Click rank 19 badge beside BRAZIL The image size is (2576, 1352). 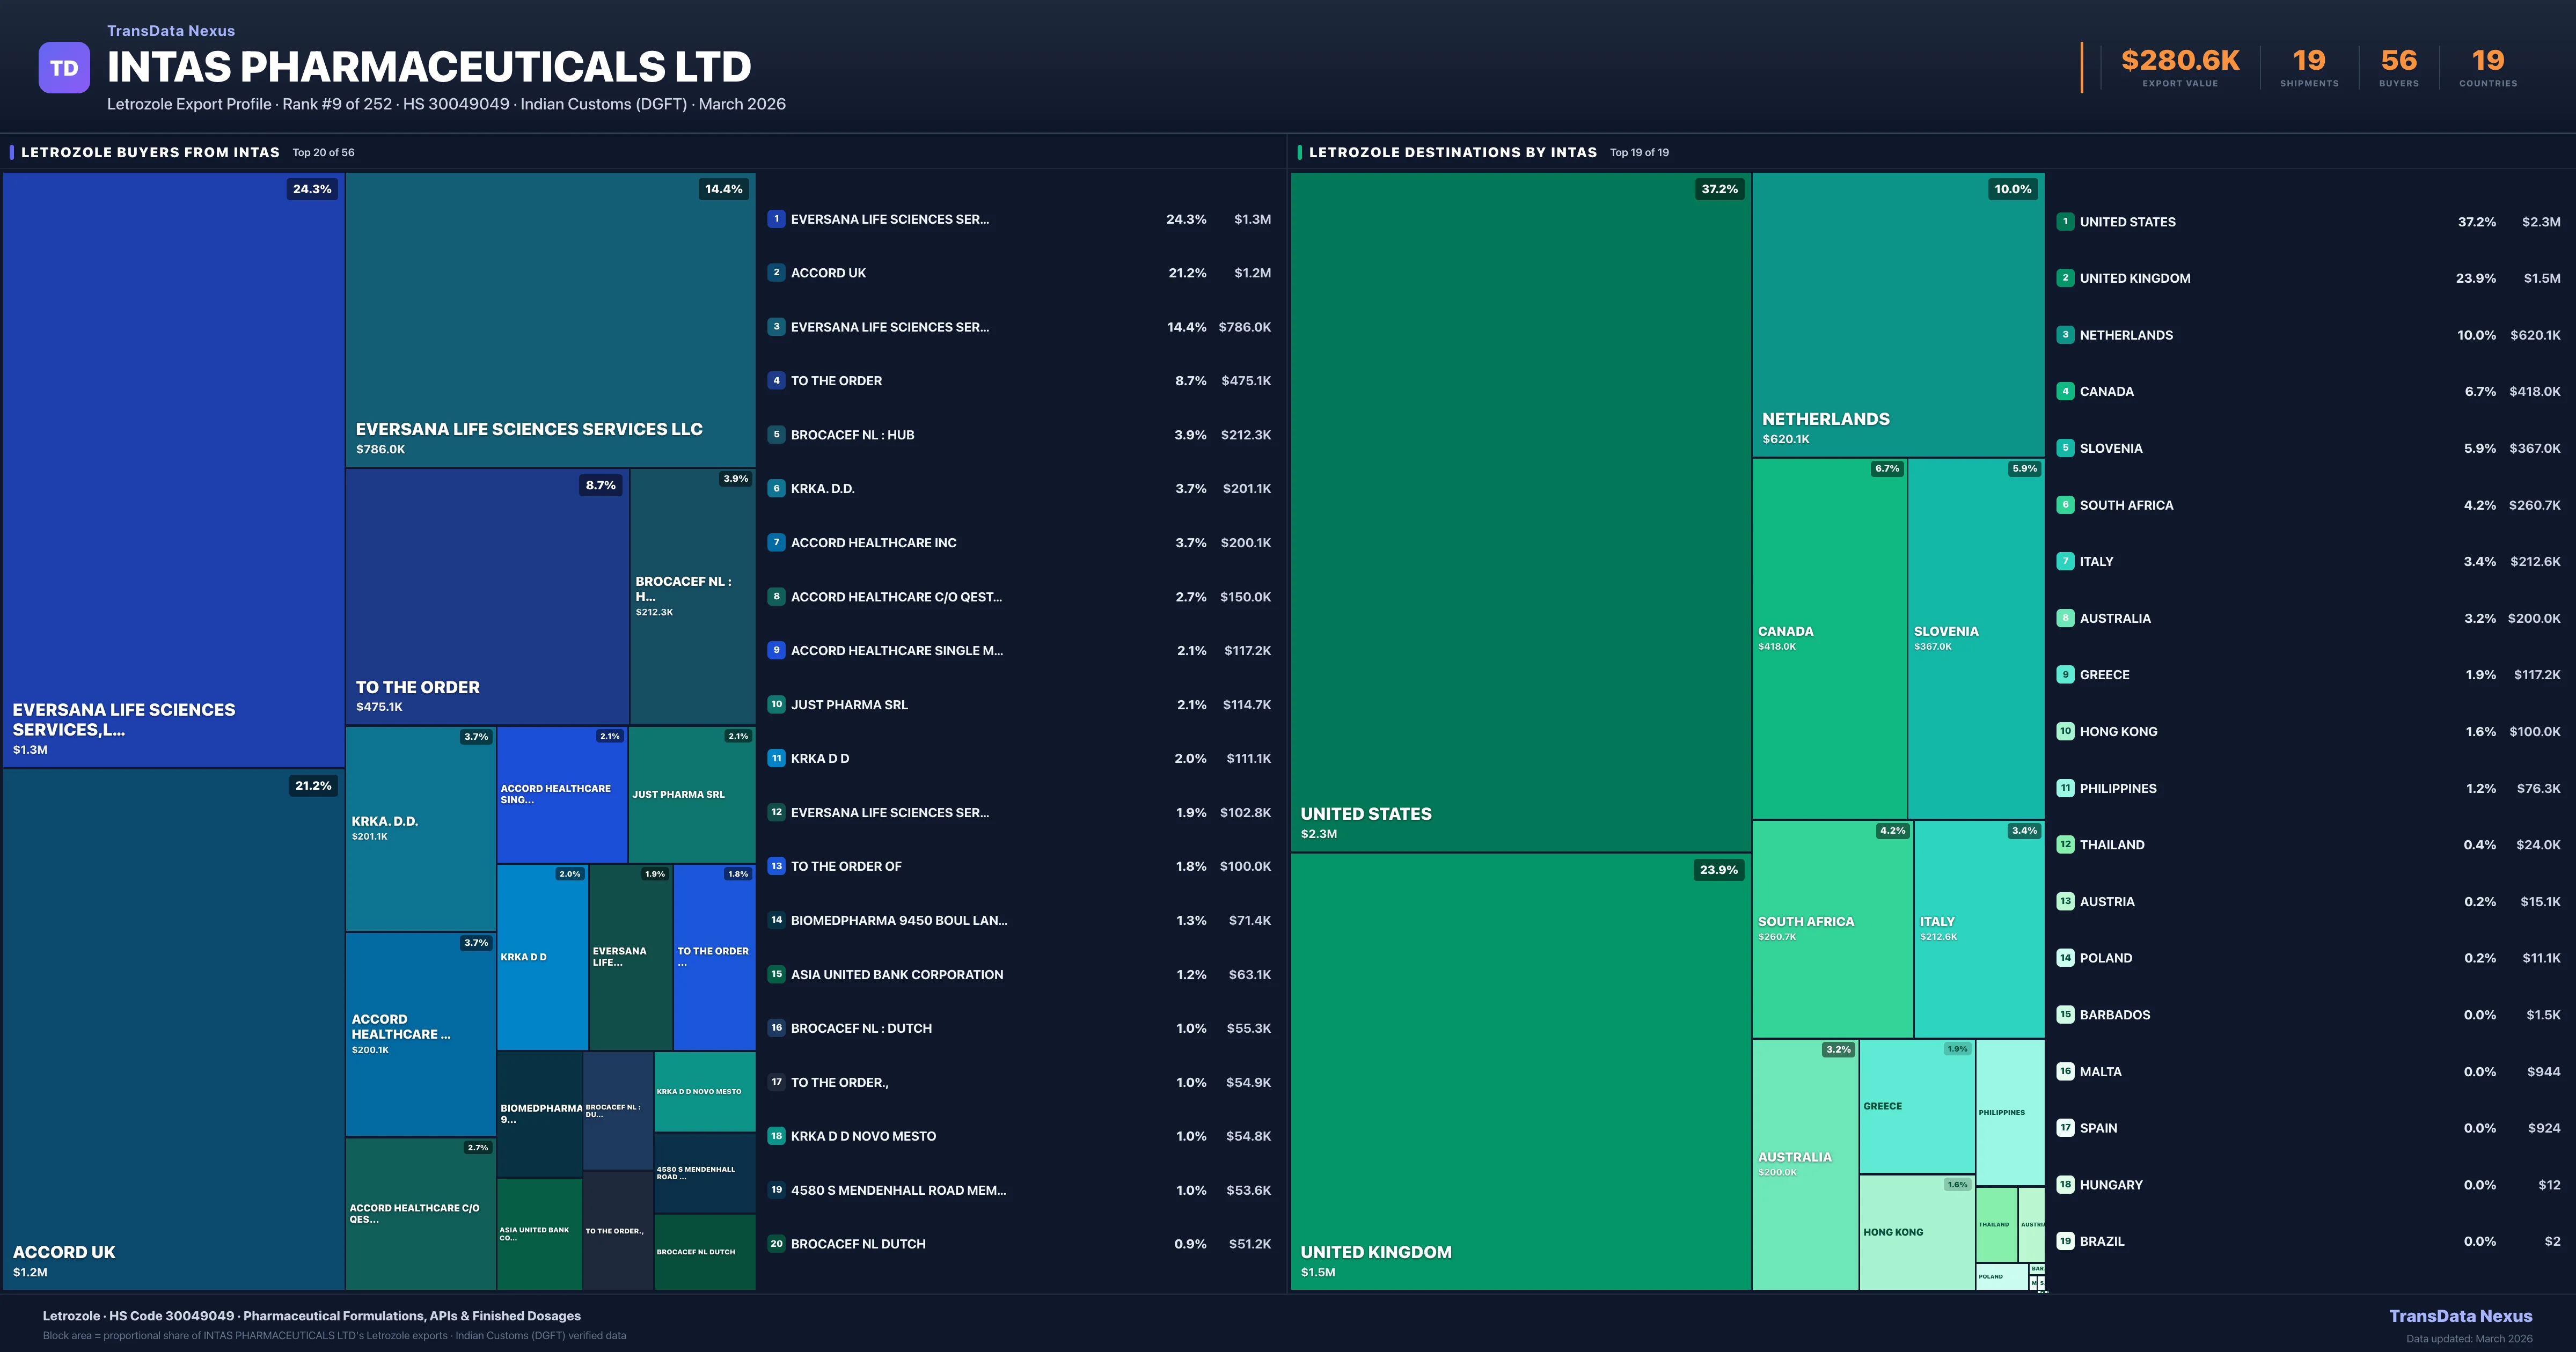(x=2065, y=1241)
